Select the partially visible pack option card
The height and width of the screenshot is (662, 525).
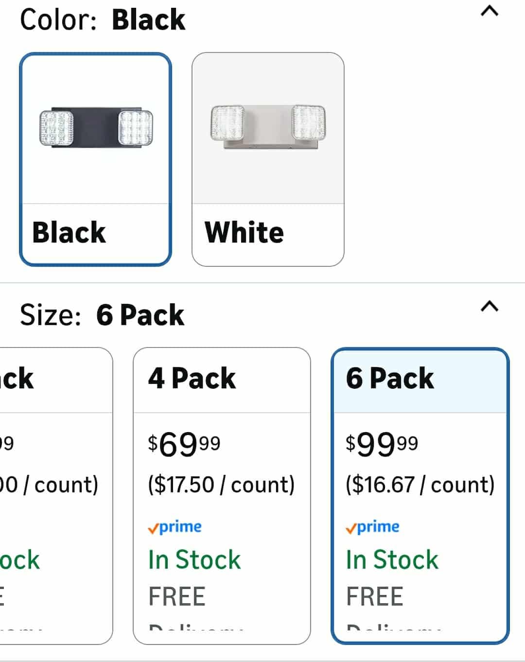tap(56, 496)
